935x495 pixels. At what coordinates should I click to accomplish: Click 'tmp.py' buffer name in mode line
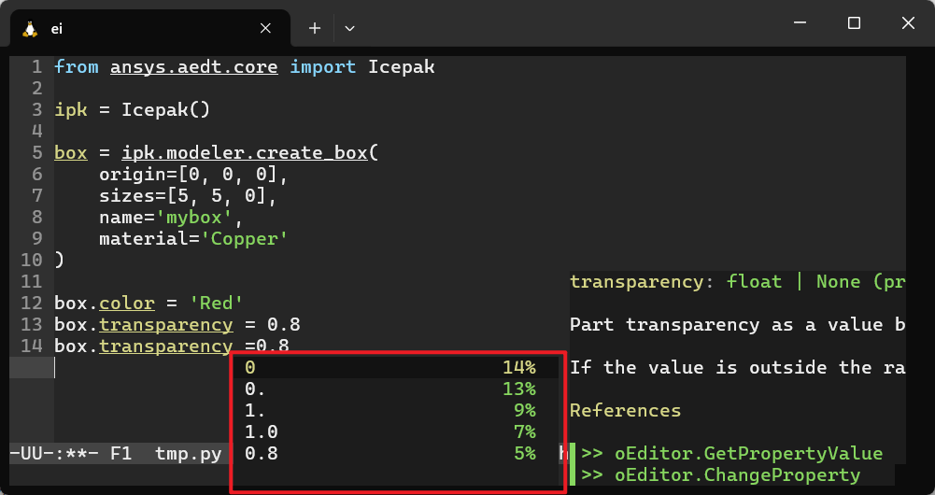[189, 453]
